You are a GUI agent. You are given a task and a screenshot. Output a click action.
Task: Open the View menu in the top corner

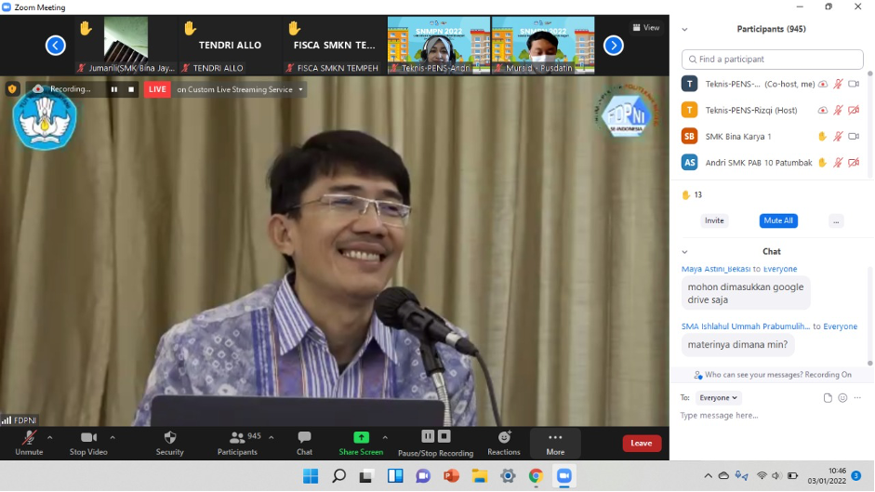point(646,28)
